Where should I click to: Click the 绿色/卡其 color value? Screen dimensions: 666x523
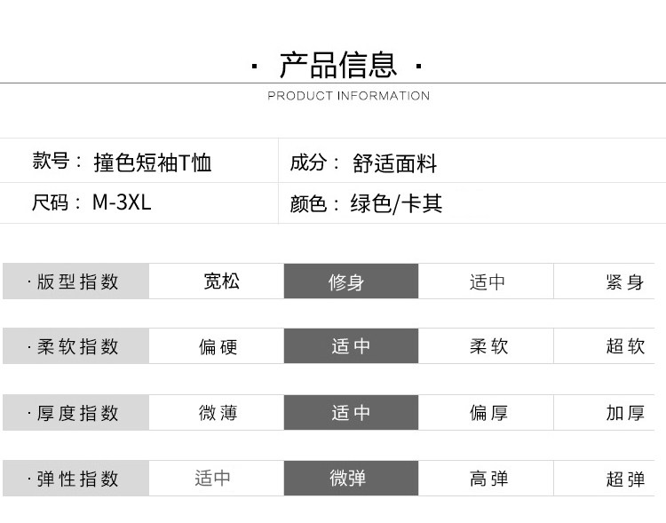[396, 203]
